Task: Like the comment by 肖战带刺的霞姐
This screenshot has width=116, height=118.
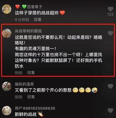Action: 111,33
